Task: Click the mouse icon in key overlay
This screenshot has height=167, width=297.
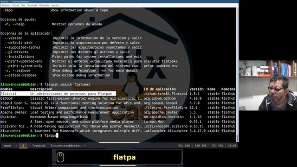Action: pyautogui.click(x=60, y=157)
